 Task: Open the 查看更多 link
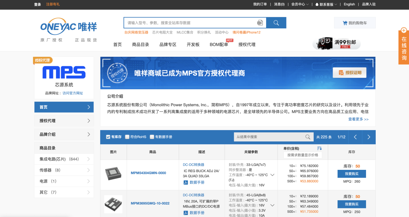coord(358,119)
